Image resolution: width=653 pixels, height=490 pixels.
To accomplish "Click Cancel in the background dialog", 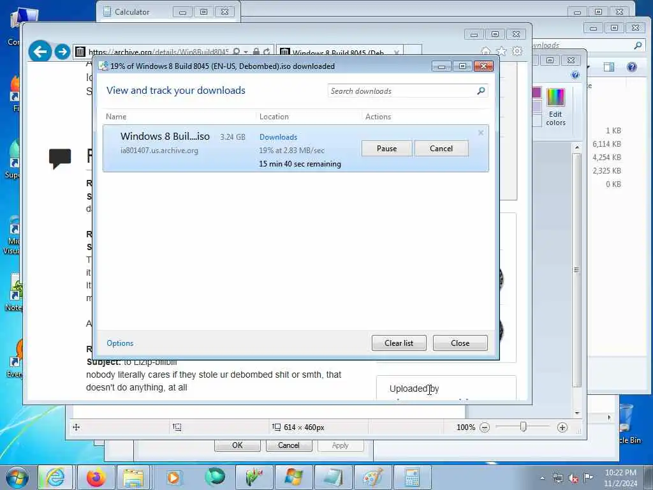I will click(x=289, y=445).
